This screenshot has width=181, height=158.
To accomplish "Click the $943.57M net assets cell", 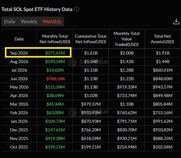I will (x=163, y=87).
